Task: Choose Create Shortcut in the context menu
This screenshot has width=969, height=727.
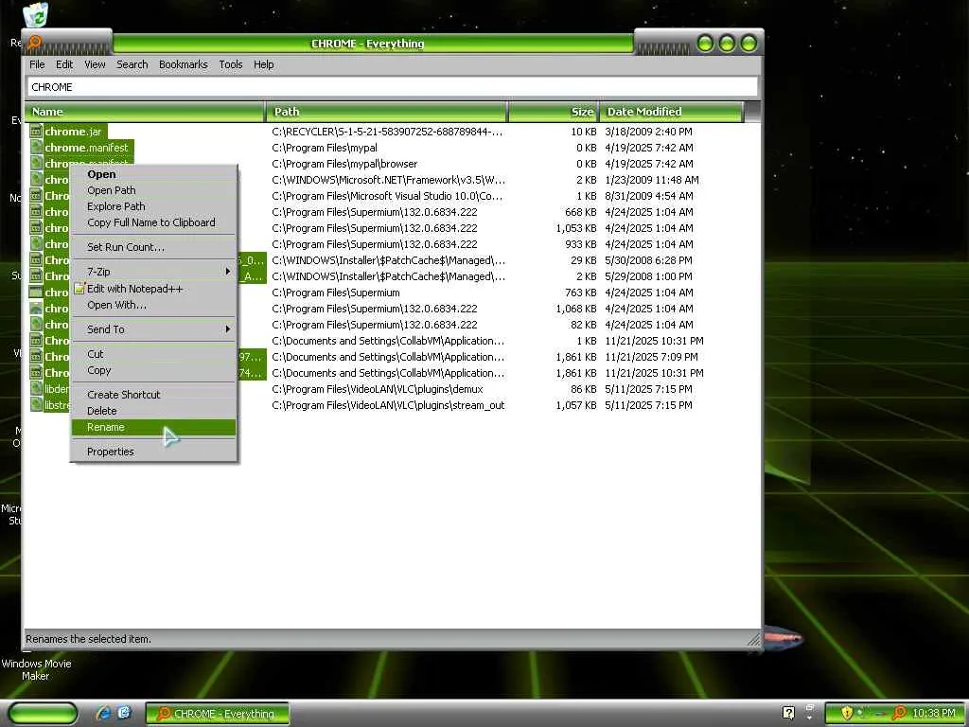Action: click(153, 395)
